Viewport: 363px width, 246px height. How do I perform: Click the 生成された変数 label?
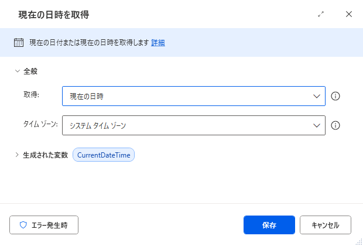point(46,155)
